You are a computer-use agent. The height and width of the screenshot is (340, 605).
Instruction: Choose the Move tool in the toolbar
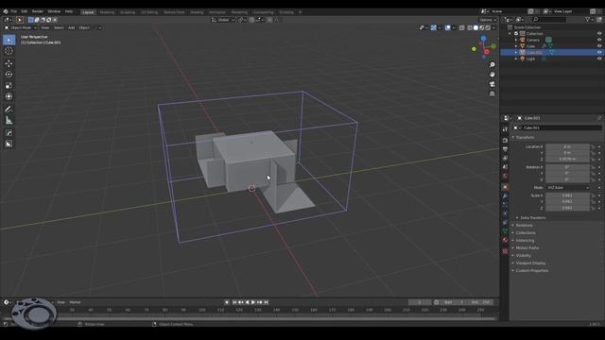pyautogui.click(x=9, y=63)
